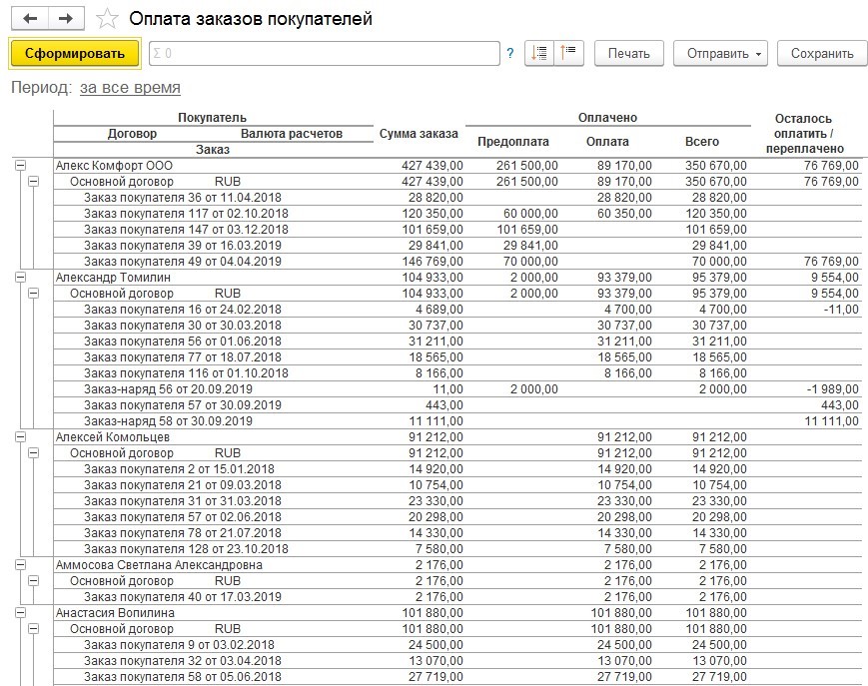This screenshot has height=686, width=868.
Task: Click the Сохранить button
Action: 821,54
